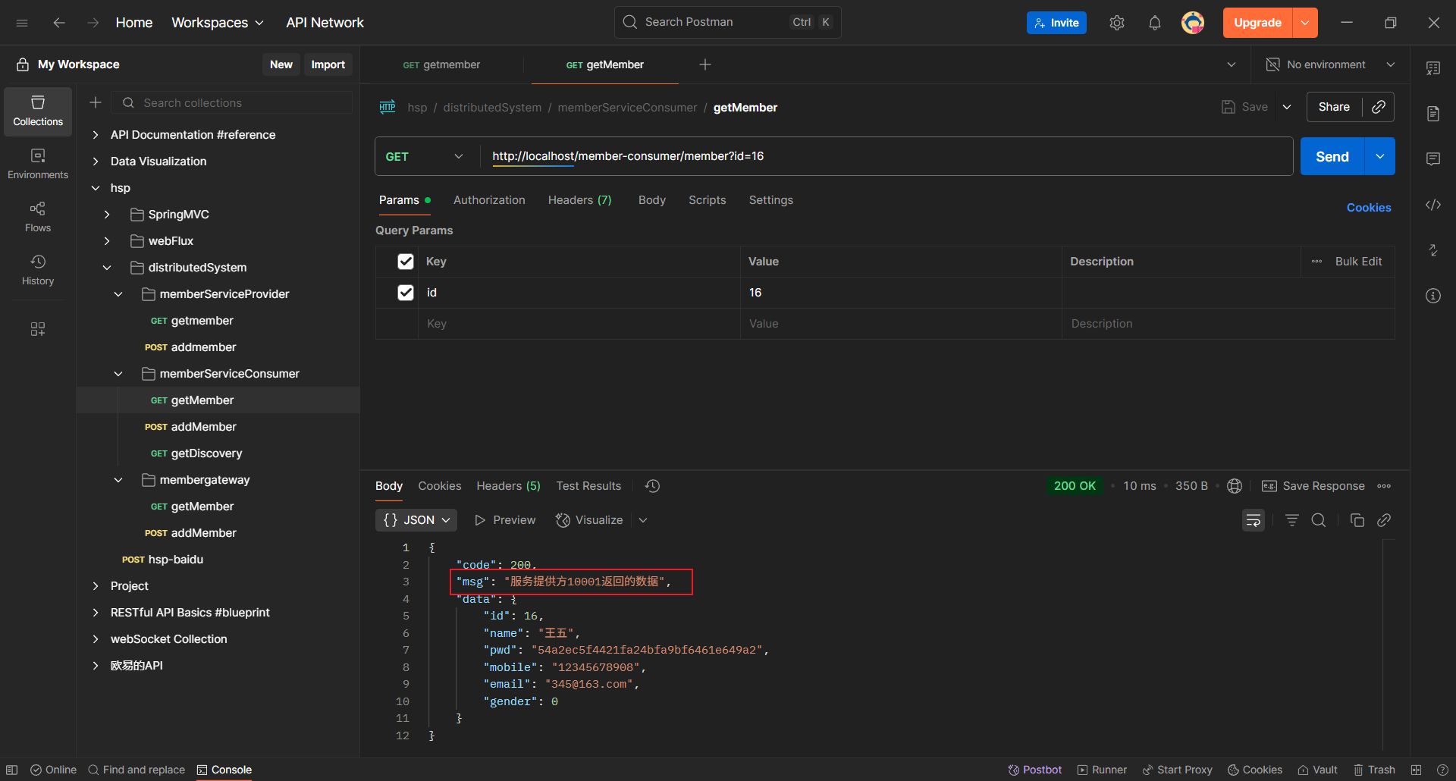
Task: Open the History sidebar panel
Action: pyautogui.click(x=38, y=269)
